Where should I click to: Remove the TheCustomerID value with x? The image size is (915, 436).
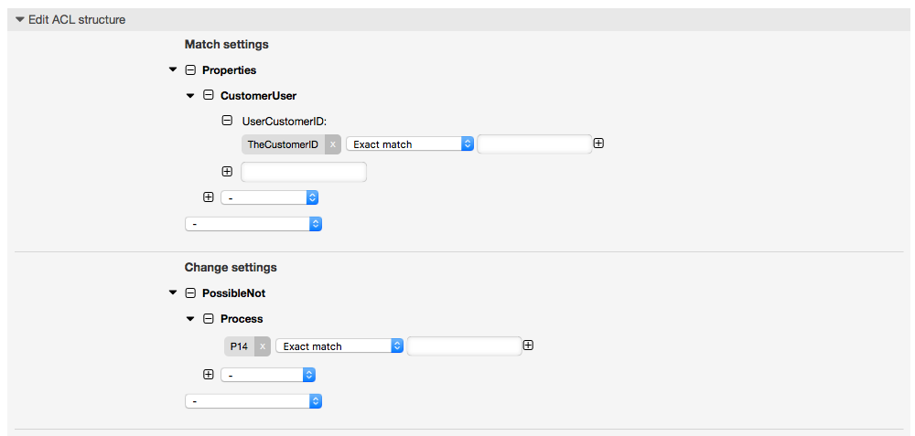pyautogui.click(x=333, y=144)
